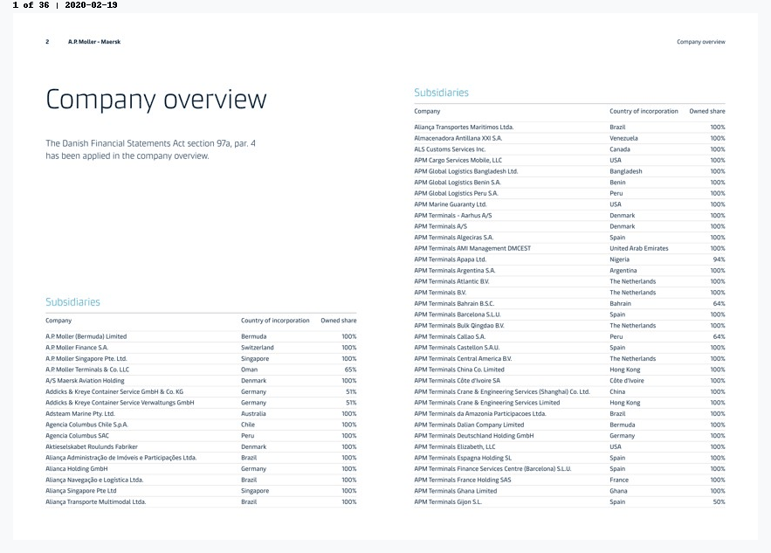Select 'APM Cargo Services Mobile, LLC'
Image resolution: width=771 pixels, height=553 pixels.
pos(458,160)
